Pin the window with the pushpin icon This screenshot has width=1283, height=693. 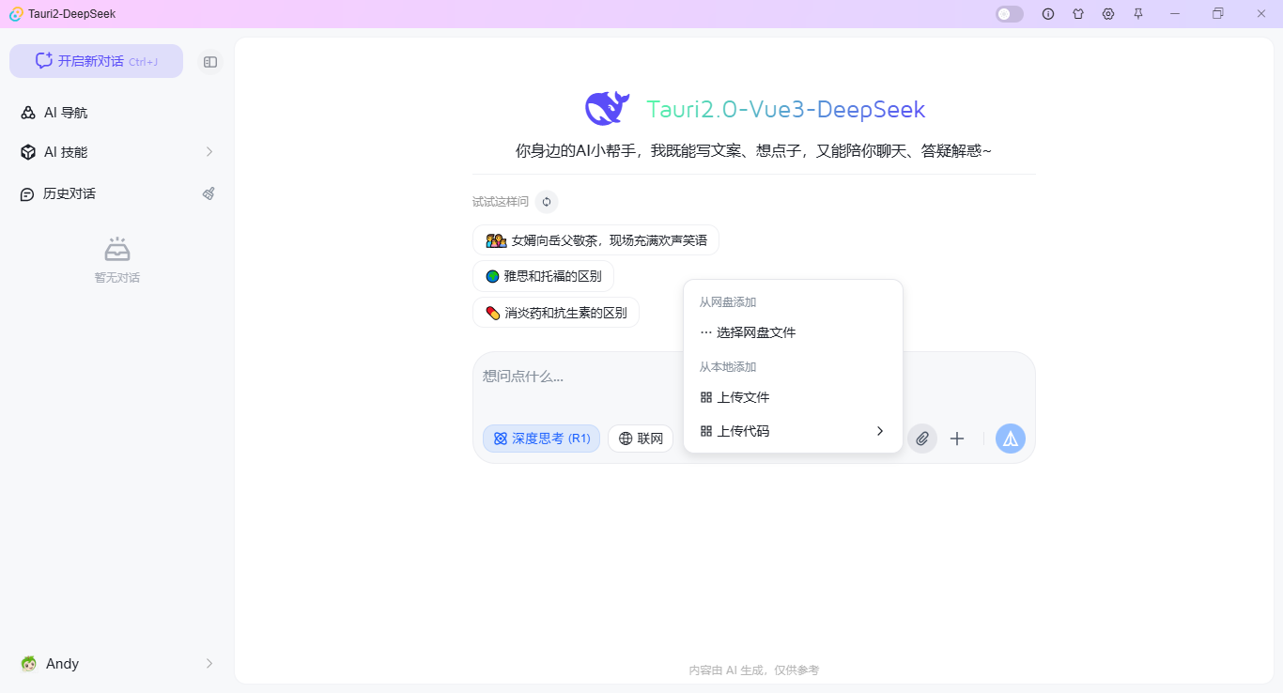pos(1138,14)
